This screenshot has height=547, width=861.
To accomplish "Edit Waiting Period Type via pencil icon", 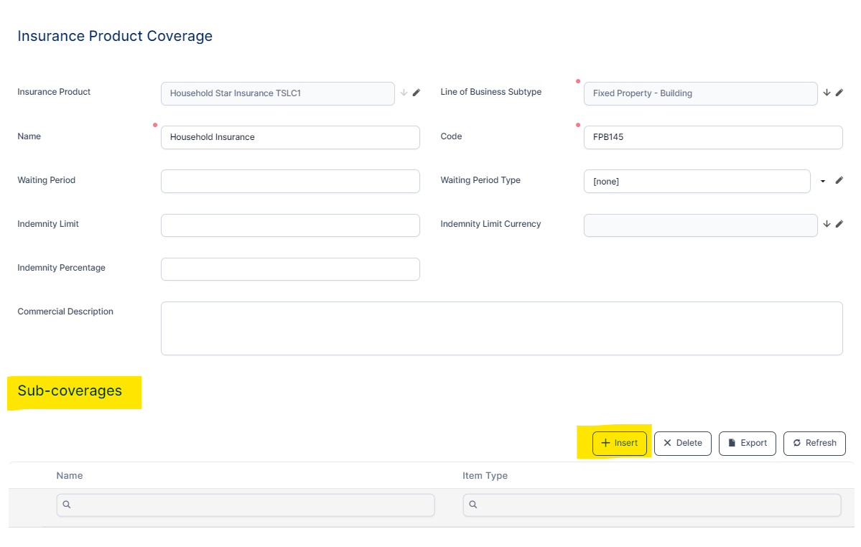I will (839, 181).
